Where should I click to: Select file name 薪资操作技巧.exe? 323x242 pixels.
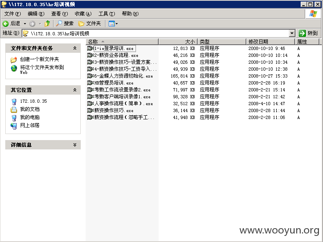coord(114,110)
